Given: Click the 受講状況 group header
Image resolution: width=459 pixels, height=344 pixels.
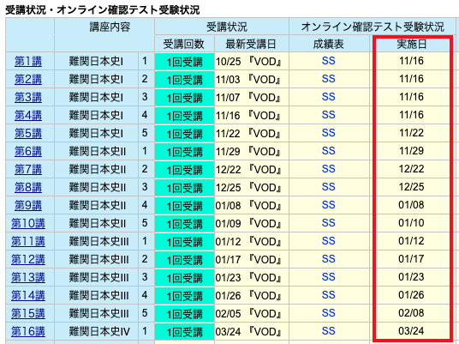Looking at the screenshot, I should [222, 27].
